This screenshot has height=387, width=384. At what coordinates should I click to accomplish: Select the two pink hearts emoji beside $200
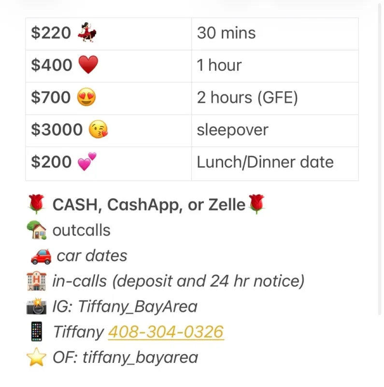(x=87, y=162)
